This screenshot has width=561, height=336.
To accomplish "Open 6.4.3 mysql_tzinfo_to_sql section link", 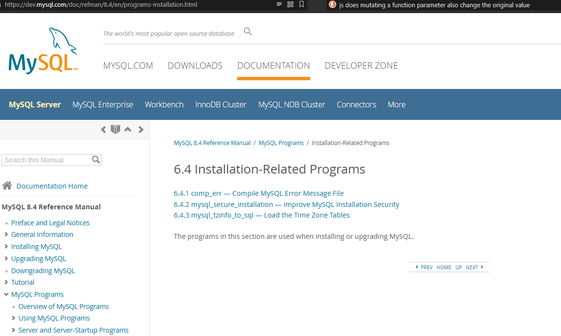I will (261, 215).
